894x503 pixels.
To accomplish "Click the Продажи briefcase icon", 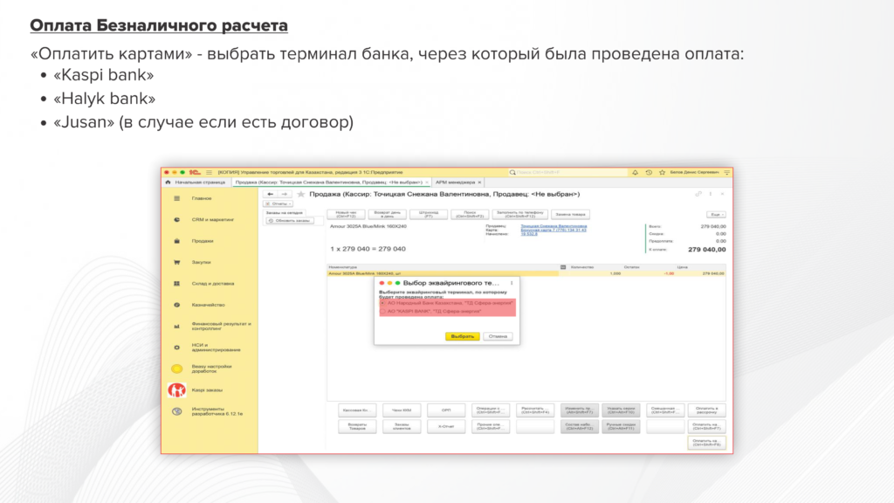I will coord(176,241).
